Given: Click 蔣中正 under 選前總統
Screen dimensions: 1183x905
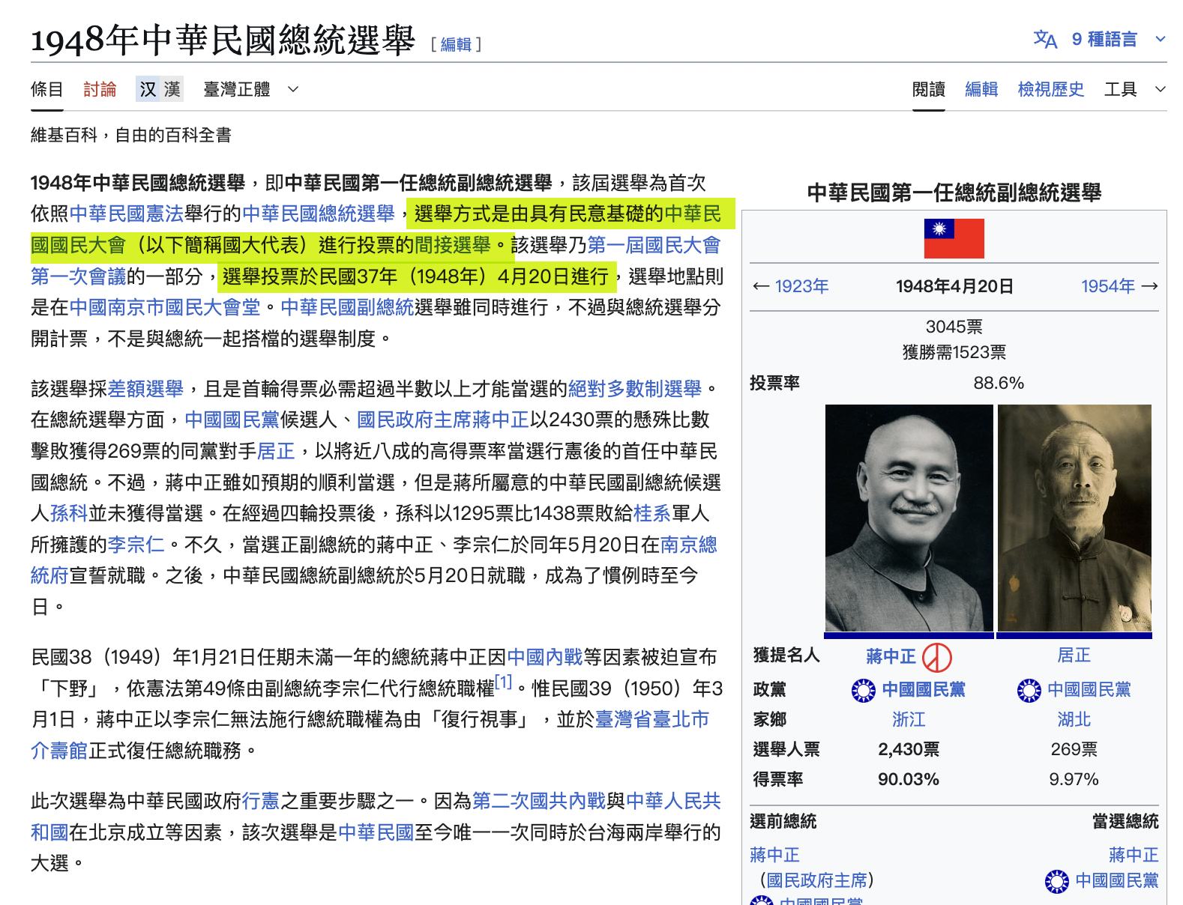Looking at the screenshot, I should (774, 855).
